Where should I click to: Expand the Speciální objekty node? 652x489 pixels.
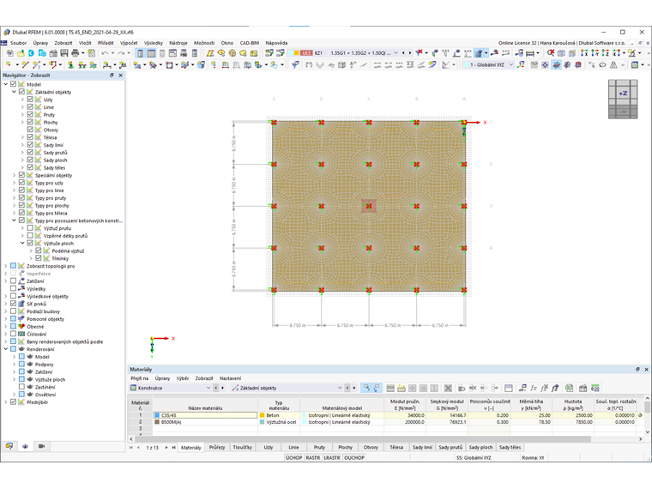(x=14, y=175)
